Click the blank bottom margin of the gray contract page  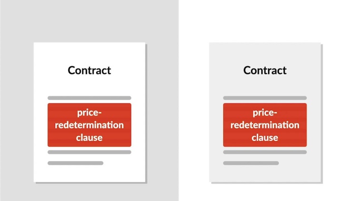coord(265,173)
